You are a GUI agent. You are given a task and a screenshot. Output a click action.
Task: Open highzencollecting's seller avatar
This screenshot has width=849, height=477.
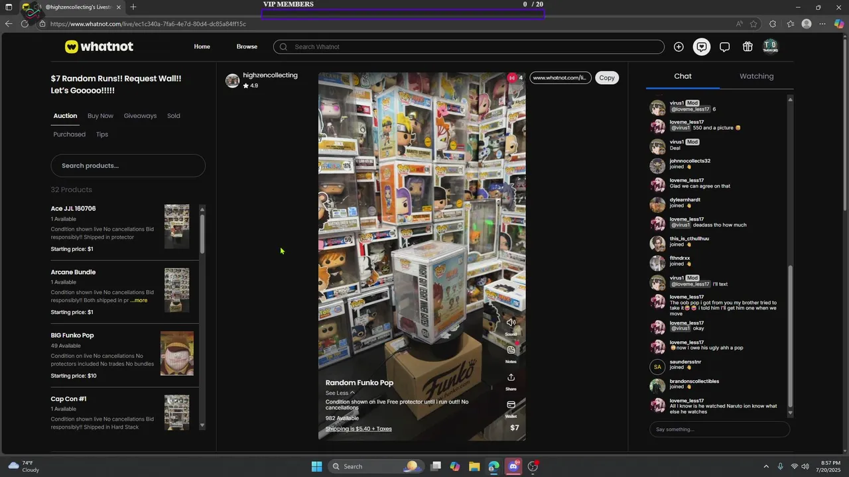coord(232,81)
